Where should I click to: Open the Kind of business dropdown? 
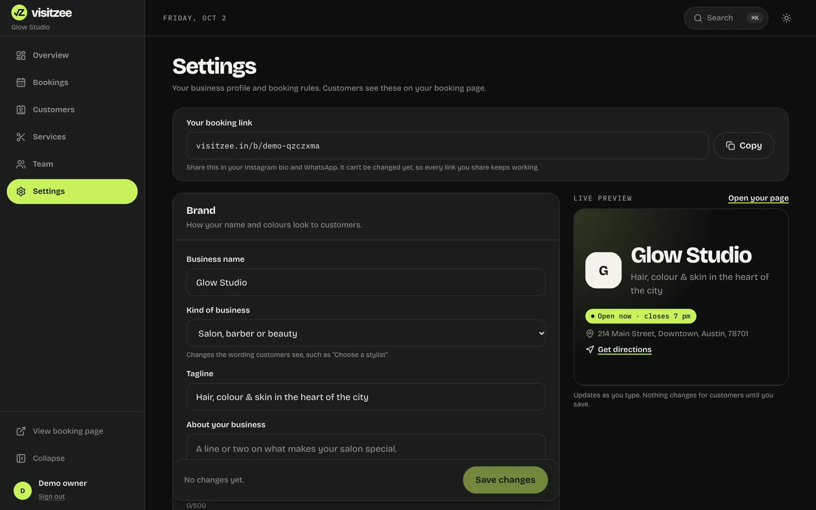click(x=366, y=333)
